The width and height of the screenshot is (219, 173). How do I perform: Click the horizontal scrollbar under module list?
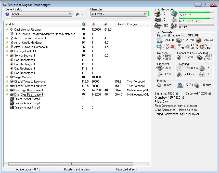[70, 164]
